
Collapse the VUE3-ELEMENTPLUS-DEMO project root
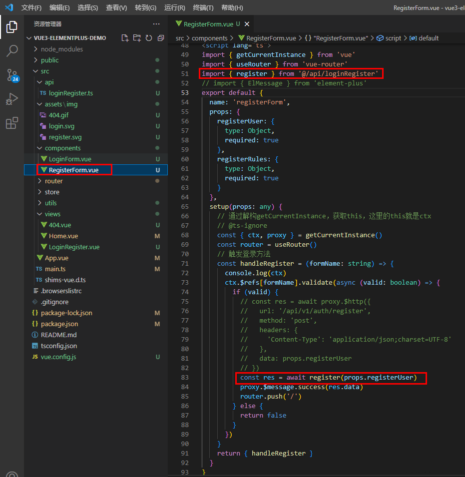69,38
